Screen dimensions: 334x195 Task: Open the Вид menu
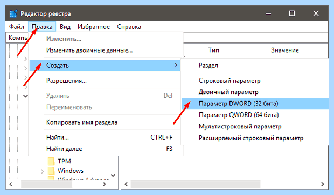(65, 27)
